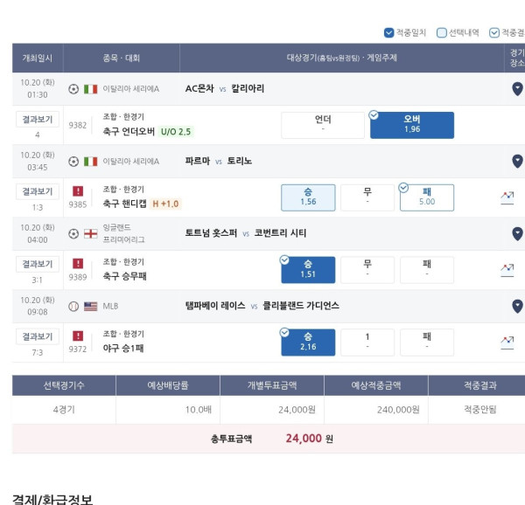Screen dimensions: 525x505
Task: Open odds trend chart for game 9372
Action: (x=507, y=342)
